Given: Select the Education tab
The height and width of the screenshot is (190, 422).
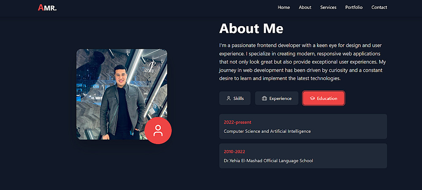Looking at the screenshot, I should point(323,98).
